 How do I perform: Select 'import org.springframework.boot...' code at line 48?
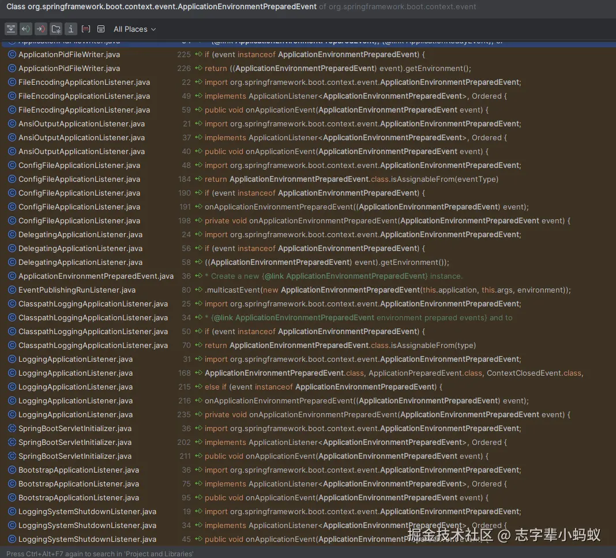(363, 166)
